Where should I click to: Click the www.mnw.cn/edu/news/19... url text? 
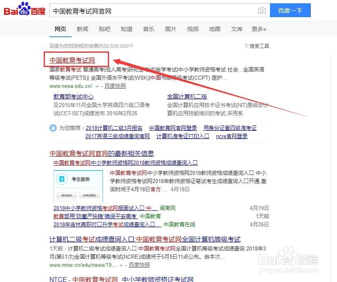coord(83,265)
